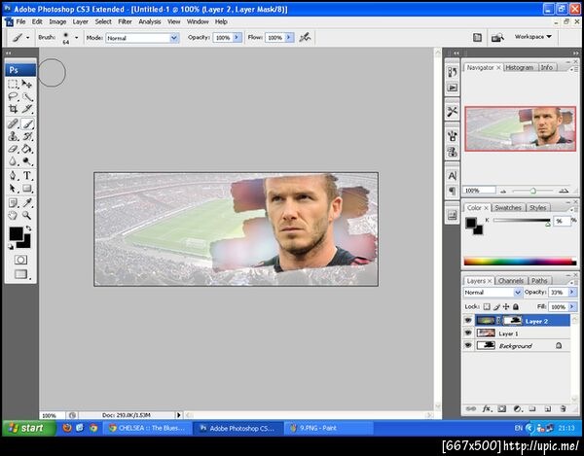
Task: Select the Path Selection tool
Action: [x=13, y=189]
